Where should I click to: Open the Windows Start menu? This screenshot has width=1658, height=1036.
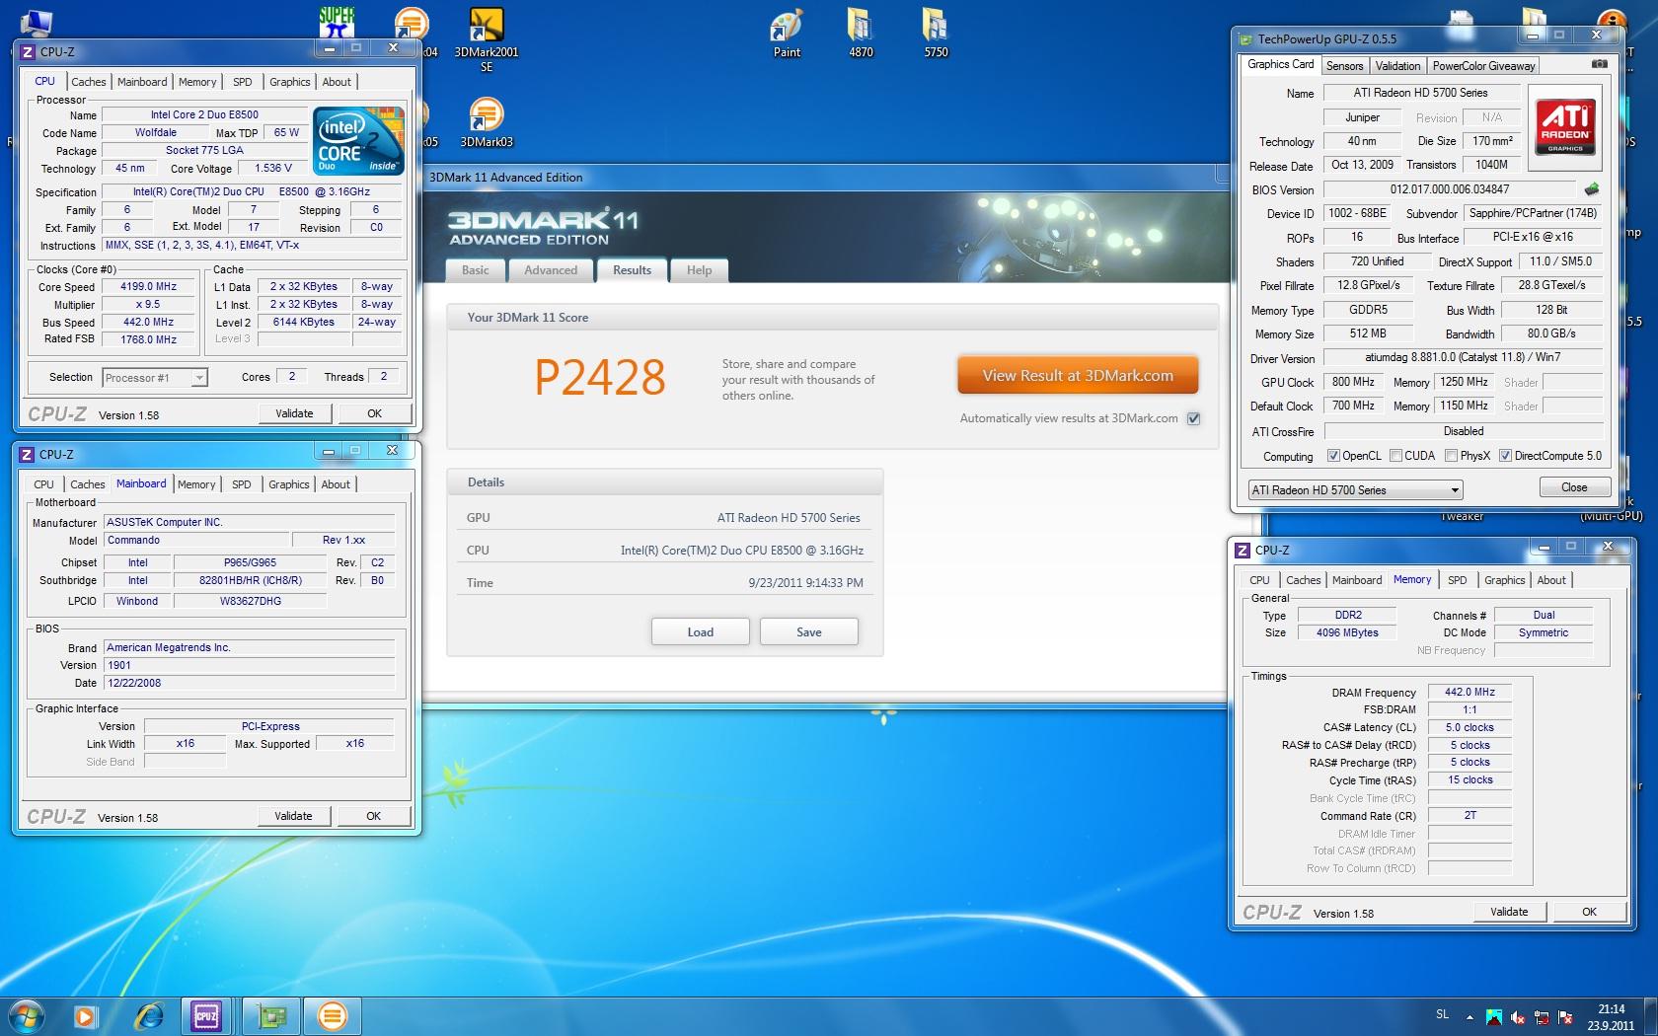point(27,1015)
